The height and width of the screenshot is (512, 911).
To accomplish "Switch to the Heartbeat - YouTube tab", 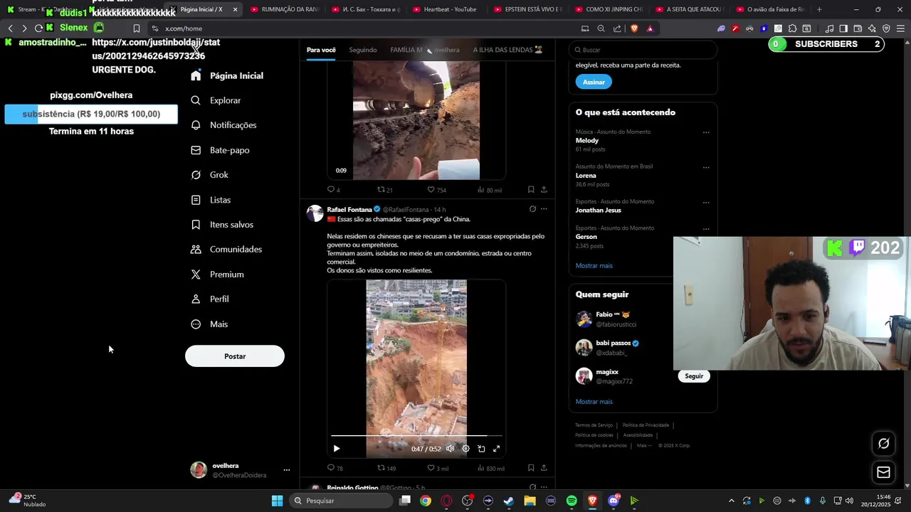I will pyautogui.click(x=446, y=9).
